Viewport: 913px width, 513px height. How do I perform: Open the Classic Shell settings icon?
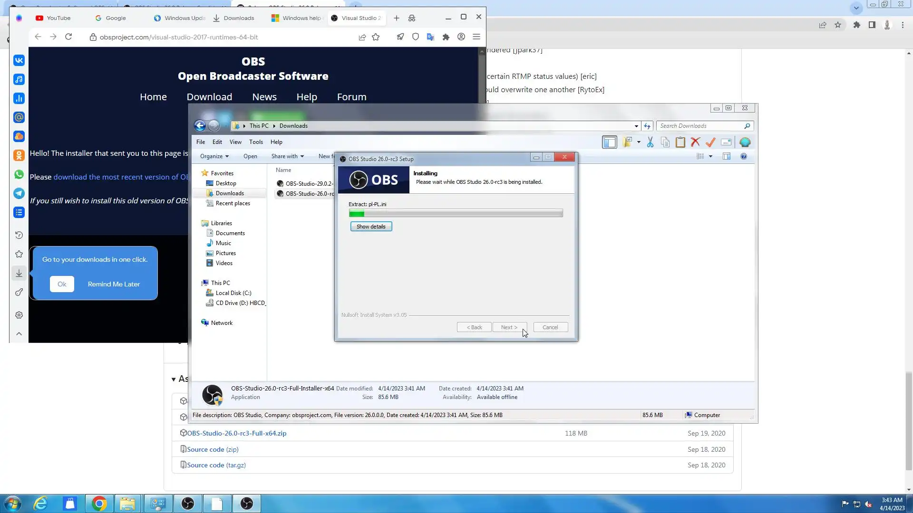click(745, 142)
